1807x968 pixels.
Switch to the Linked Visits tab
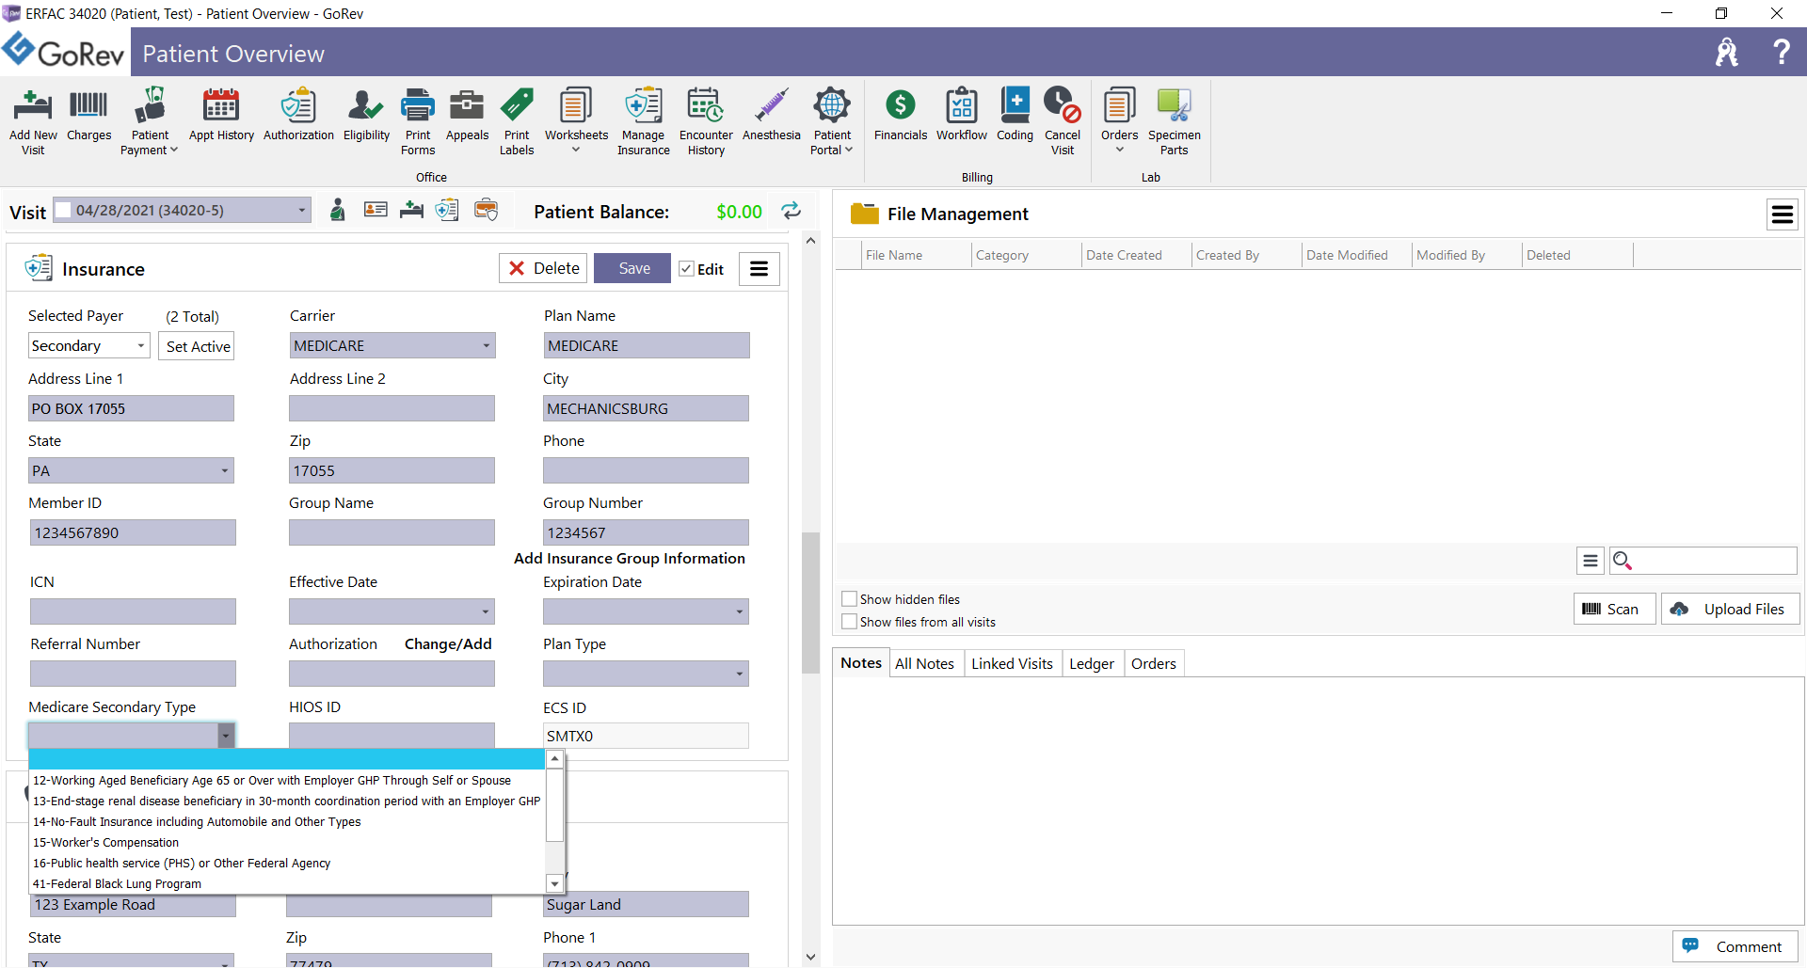tap(1012, 664)
